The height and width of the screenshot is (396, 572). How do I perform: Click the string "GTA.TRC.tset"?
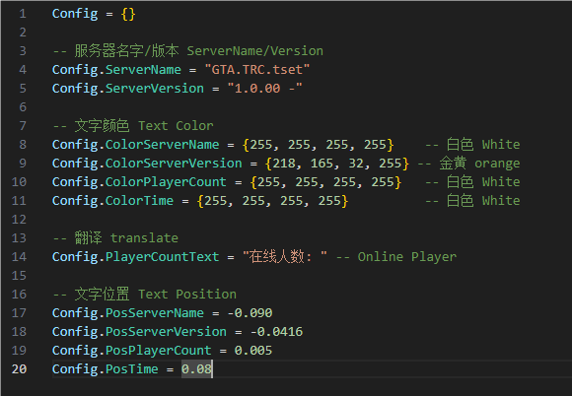pos(256,70)
